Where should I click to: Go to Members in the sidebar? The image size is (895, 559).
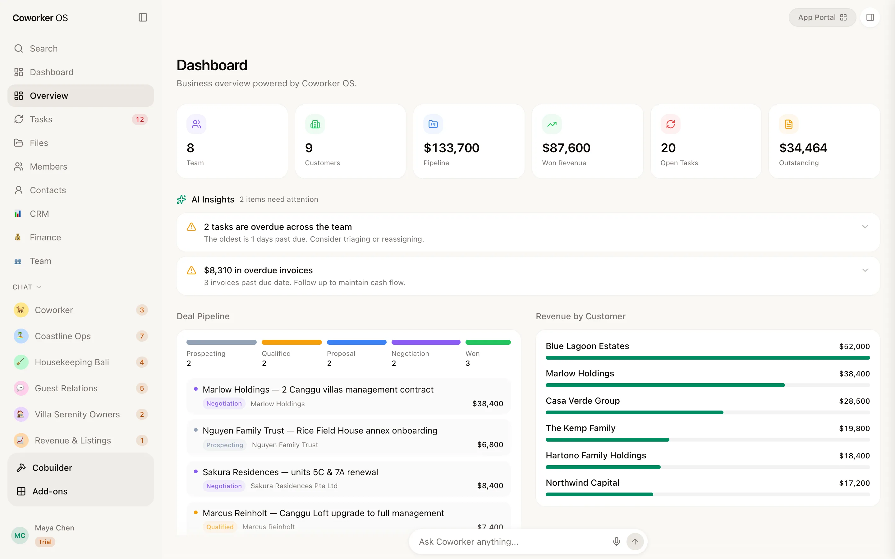pyautogui.click(x=80, y=167)
